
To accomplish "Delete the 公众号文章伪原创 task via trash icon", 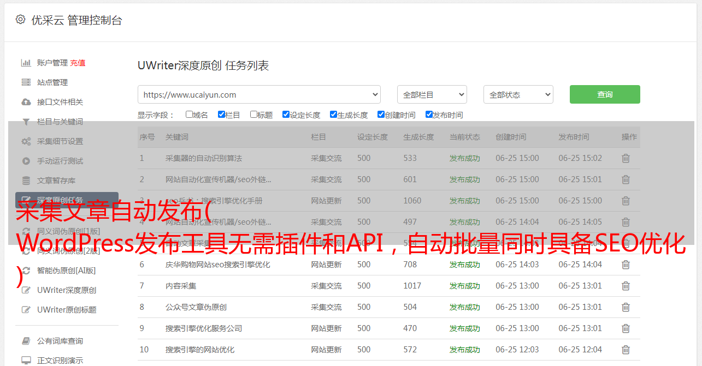I will click(626, 307).
